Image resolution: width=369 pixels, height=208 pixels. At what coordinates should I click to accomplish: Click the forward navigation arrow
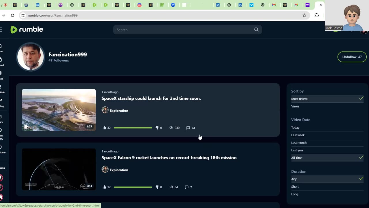(x=3, y=15)
